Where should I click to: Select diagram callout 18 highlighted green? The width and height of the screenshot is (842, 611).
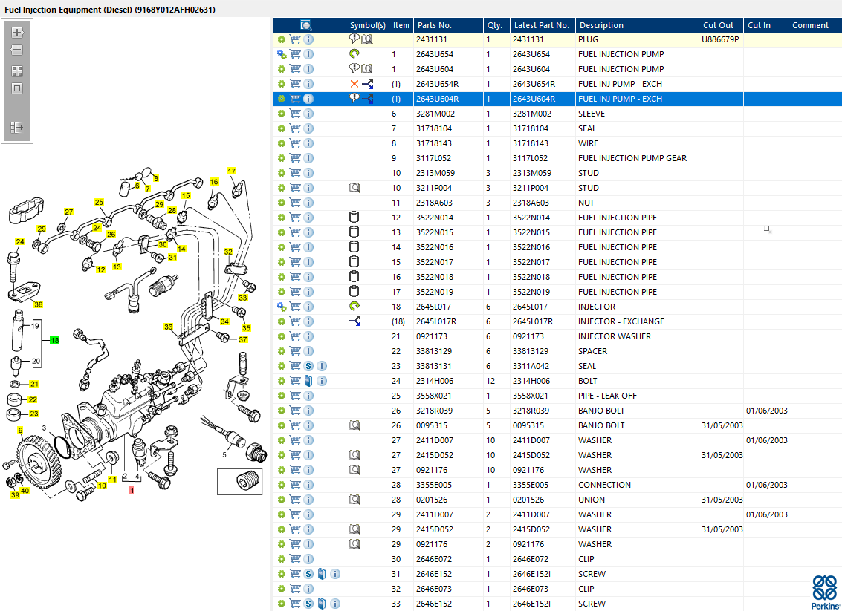pyautogui.click(x=55, y=340)
